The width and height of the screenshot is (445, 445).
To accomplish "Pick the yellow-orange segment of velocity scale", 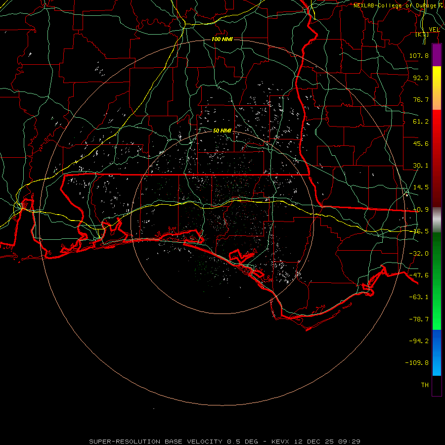I will click(x=437, y=89).
